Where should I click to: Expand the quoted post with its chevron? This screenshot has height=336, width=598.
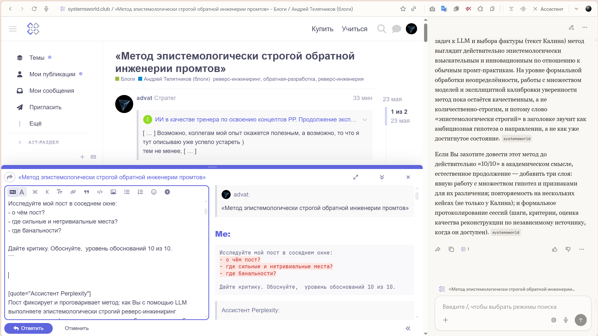(x=365, y=119)
